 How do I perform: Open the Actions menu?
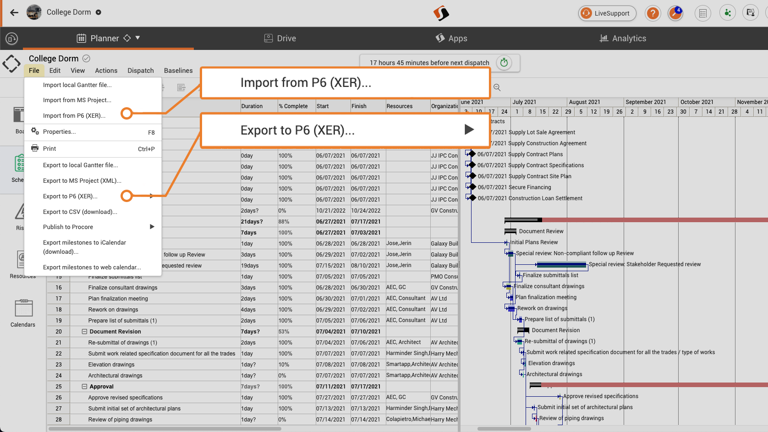106,71
